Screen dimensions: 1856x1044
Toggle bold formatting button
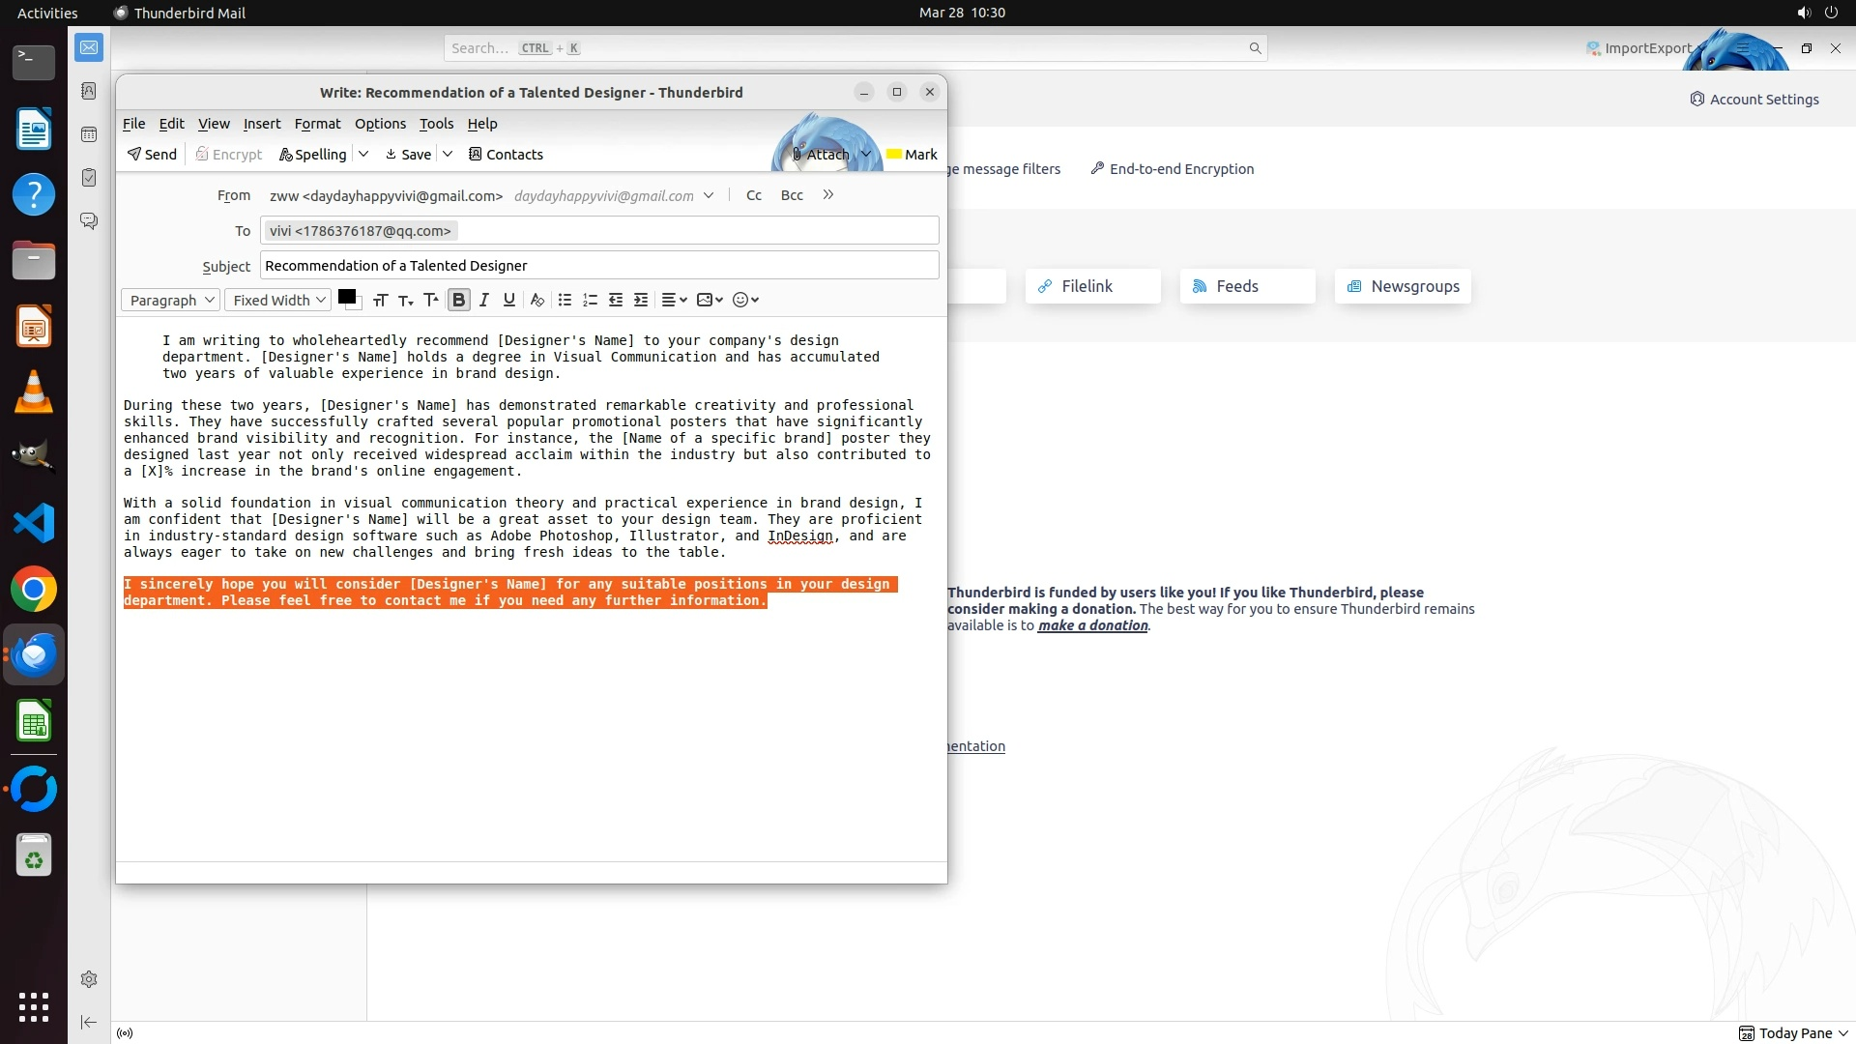[x=459, y=300]
